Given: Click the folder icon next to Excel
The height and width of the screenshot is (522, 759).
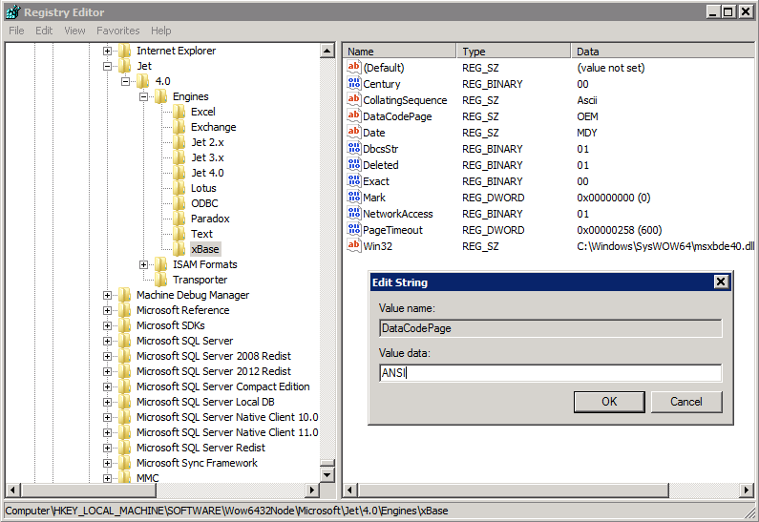Looking at the screenshot, I should [x=179, y=112].
